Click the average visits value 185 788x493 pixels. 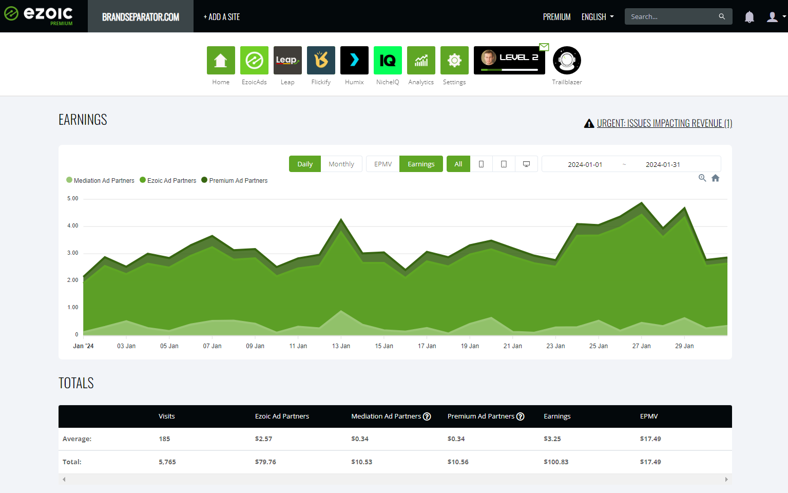point(164,439)
